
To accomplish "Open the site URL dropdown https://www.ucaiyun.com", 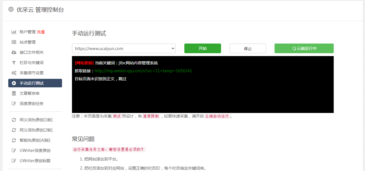I will pos(124,48).
